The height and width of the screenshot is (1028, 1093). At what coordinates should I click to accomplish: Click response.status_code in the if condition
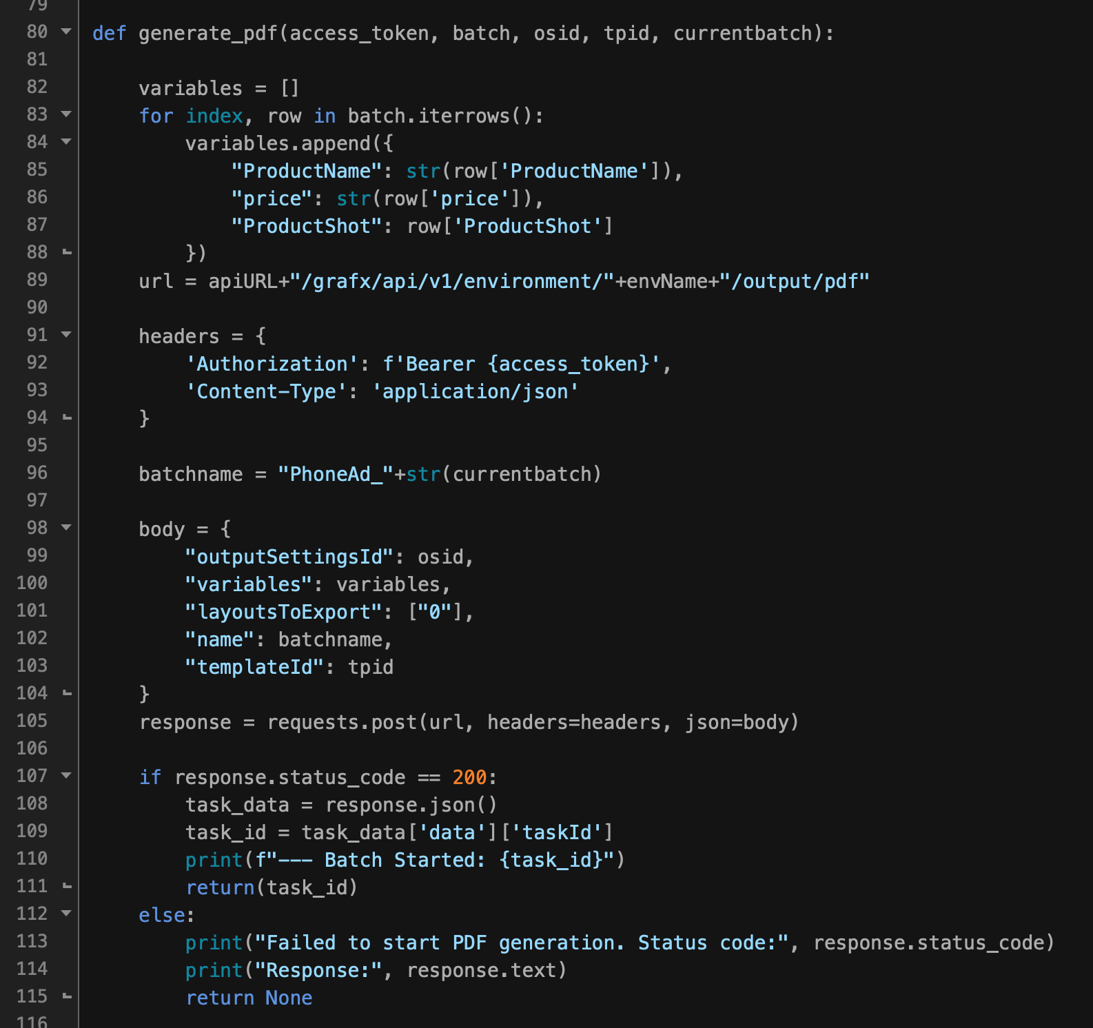[289, 777]
